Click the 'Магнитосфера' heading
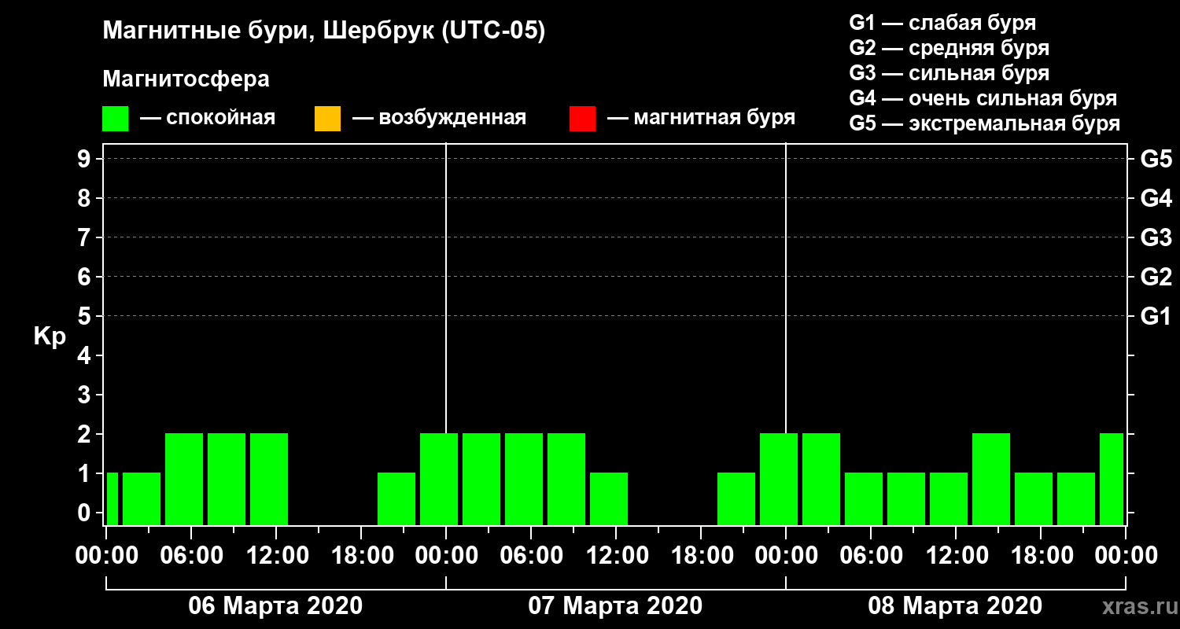 pos(186,79)
